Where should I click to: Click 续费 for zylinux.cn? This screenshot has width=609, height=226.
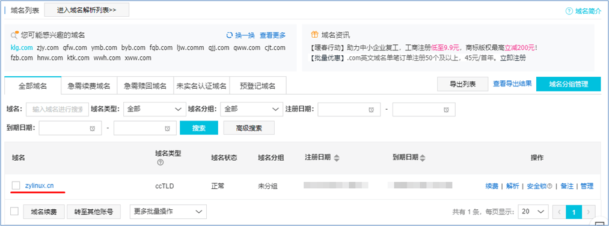(492, 186)
